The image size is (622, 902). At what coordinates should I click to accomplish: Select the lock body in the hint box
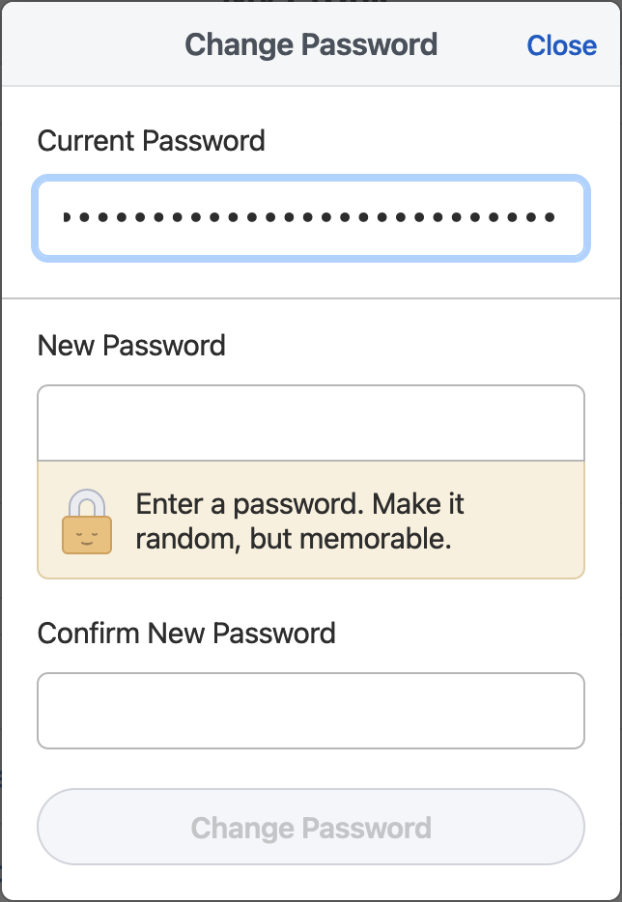pos(85,533)
